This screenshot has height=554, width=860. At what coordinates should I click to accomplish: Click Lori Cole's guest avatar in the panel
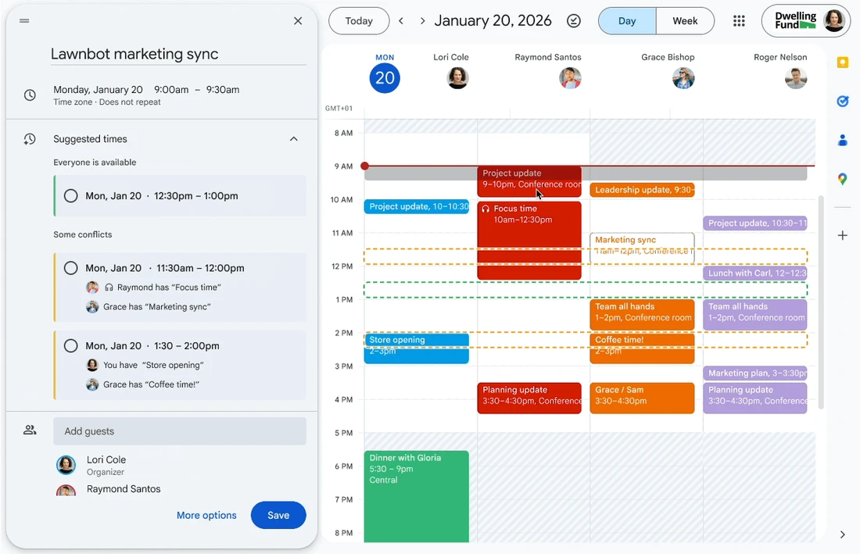(x=66, y=465)
